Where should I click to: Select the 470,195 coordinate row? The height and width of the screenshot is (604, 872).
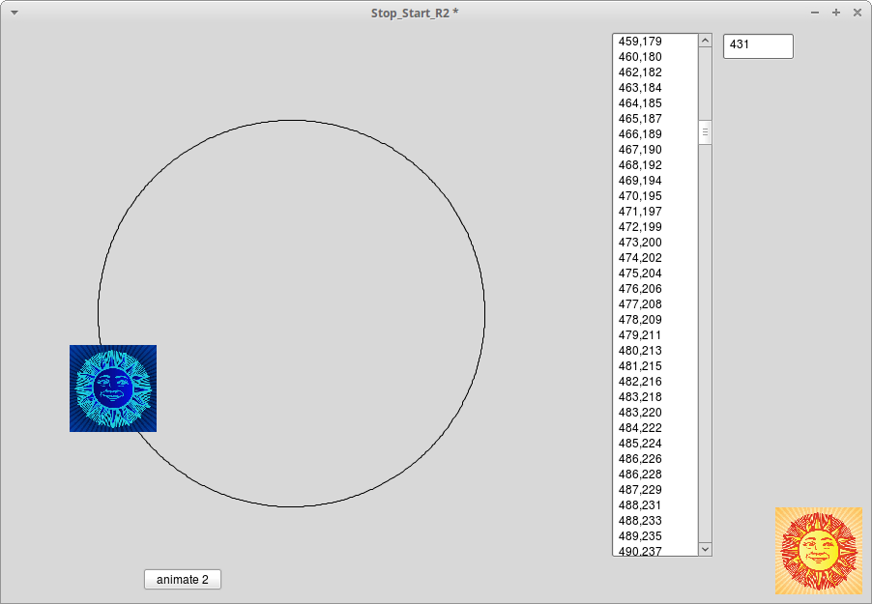point(640,196)
